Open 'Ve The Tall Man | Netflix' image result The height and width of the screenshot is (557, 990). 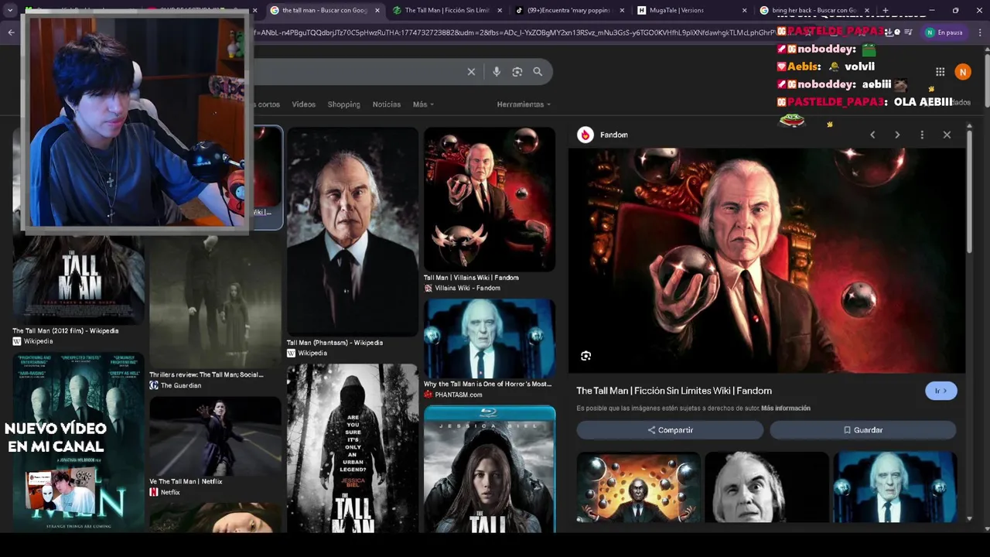(215, 436)
